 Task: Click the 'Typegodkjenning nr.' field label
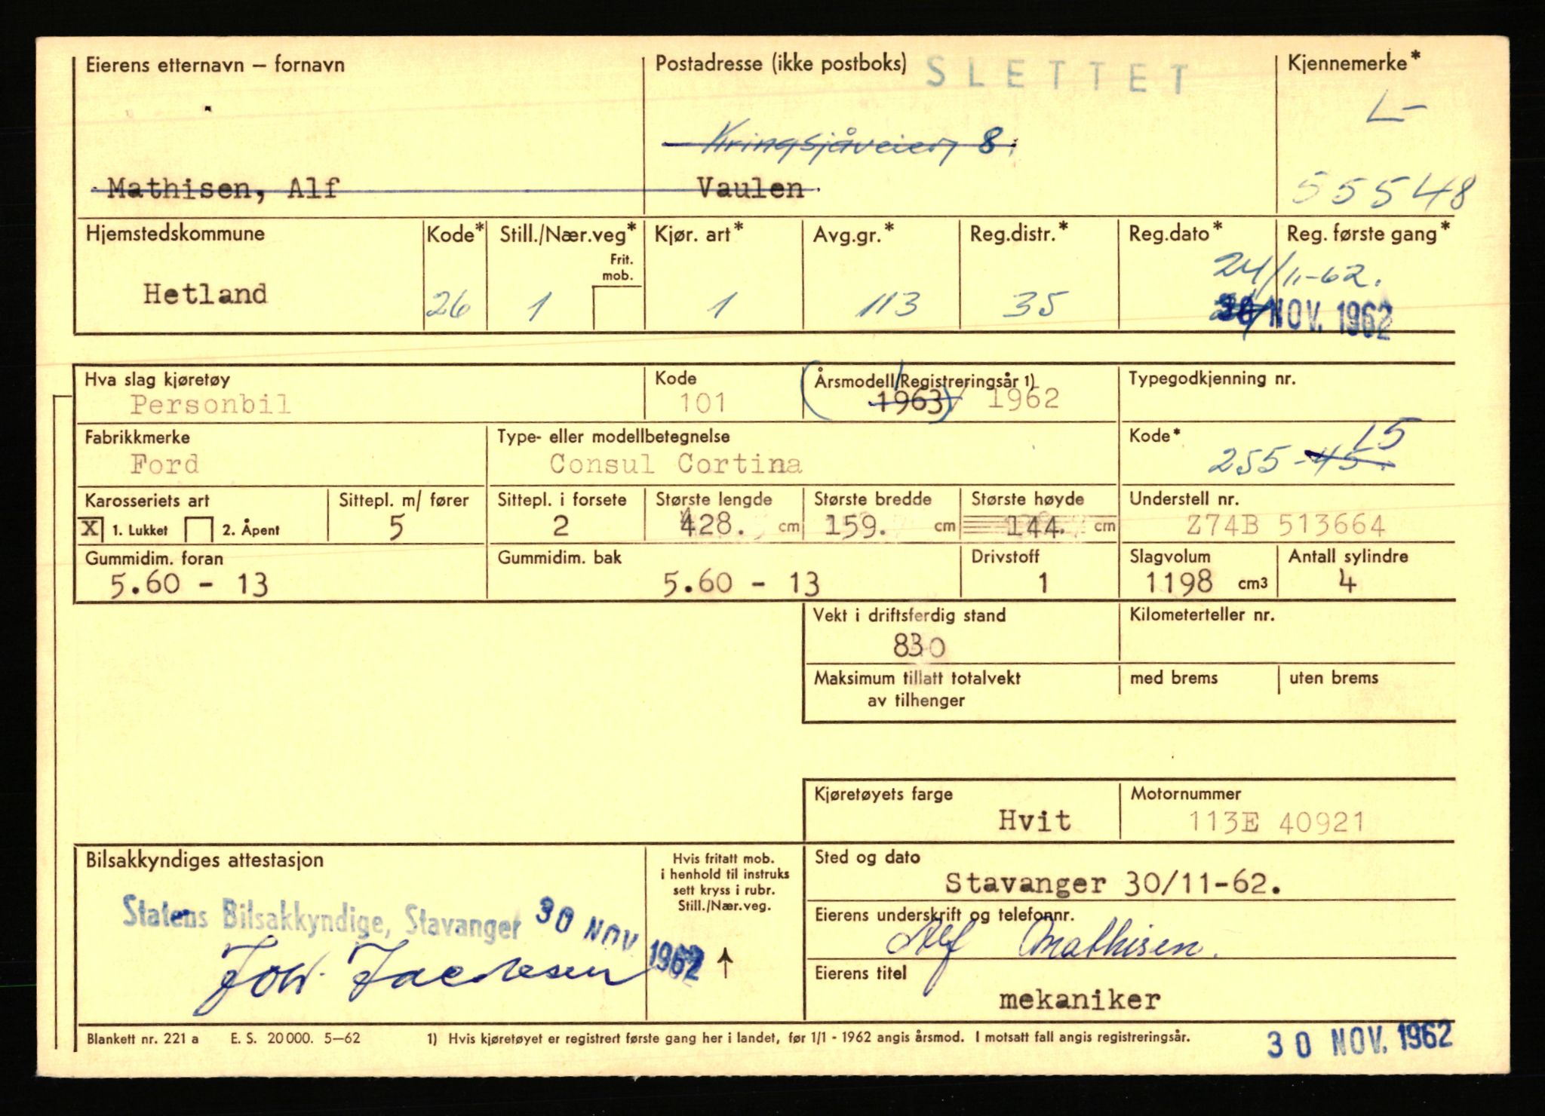click(x=1212, y=379)
